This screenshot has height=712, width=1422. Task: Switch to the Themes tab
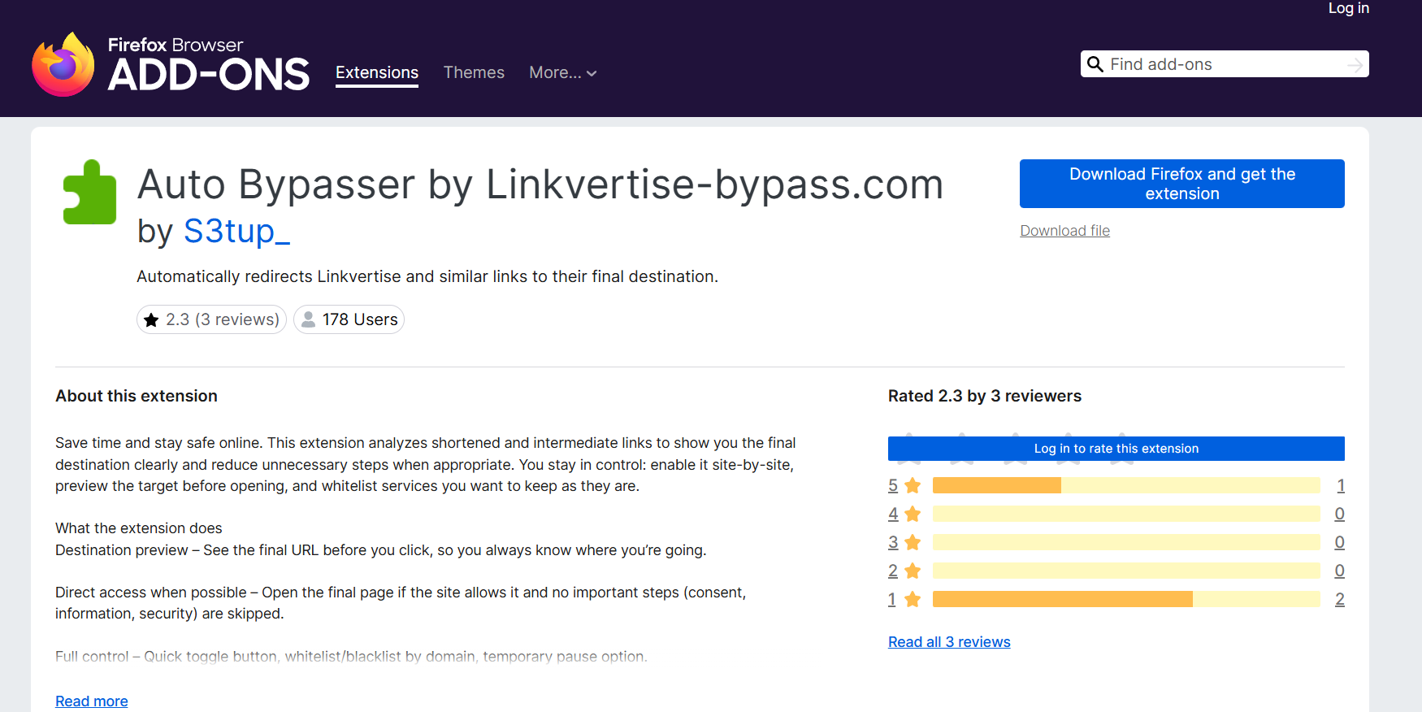pyautogui.click(x=474, y=73)
